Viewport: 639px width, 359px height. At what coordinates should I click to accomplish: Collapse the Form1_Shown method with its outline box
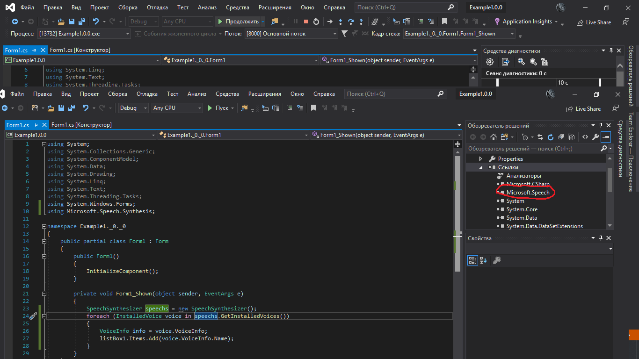click(x=44, y=294)
